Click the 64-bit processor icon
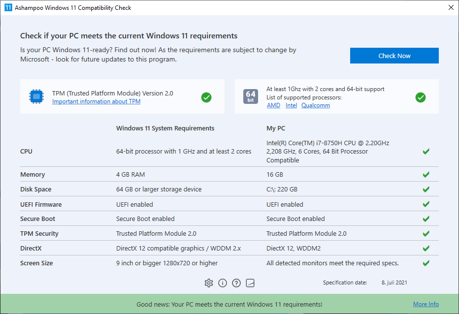 [x=250, y=97]
